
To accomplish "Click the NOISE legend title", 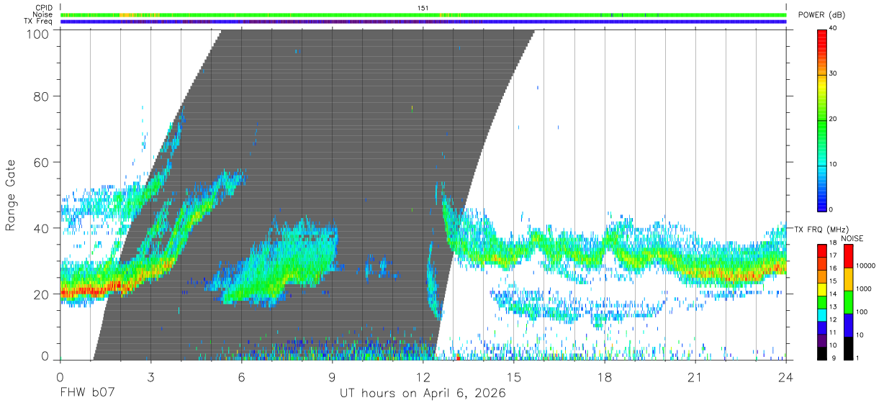I will 852,238.
